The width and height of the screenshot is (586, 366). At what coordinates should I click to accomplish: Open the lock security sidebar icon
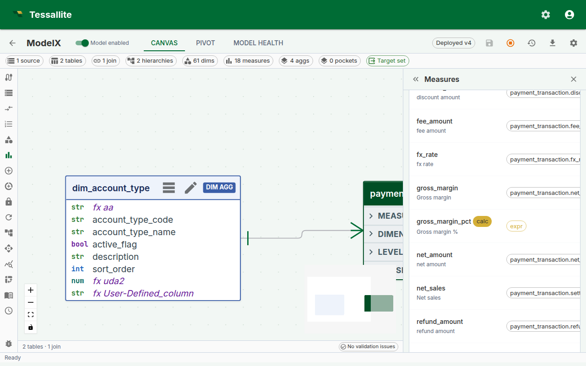[8, 202]
